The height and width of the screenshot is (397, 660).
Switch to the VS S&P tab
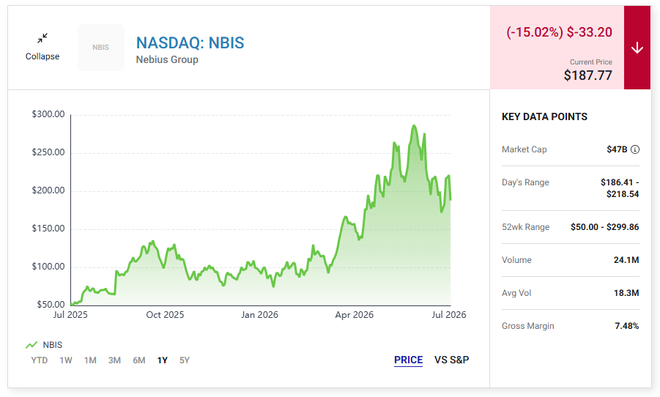point(452,360)
